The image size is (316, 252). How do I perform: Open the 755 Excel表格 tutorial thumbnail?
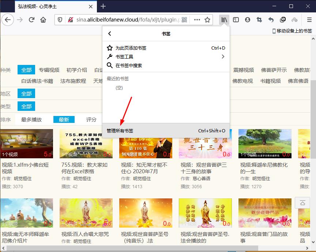pyautogui.click(x=86, y=144)
